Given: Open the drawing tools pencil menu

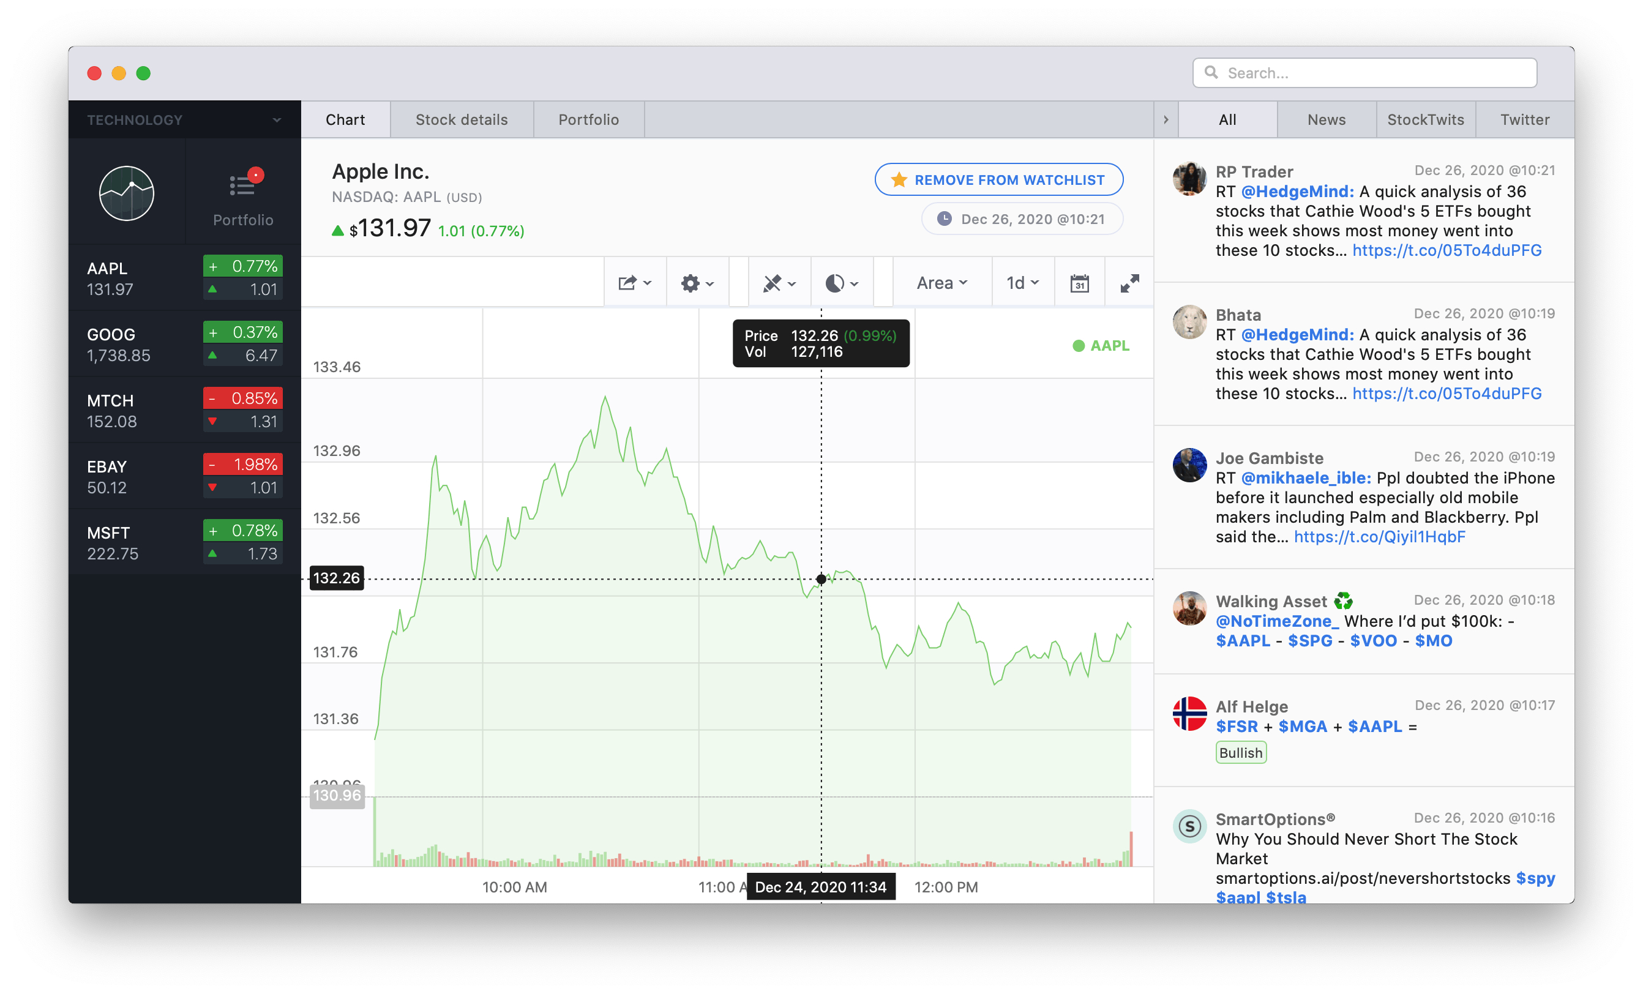Looking at the screenshot, I should 779,283.
